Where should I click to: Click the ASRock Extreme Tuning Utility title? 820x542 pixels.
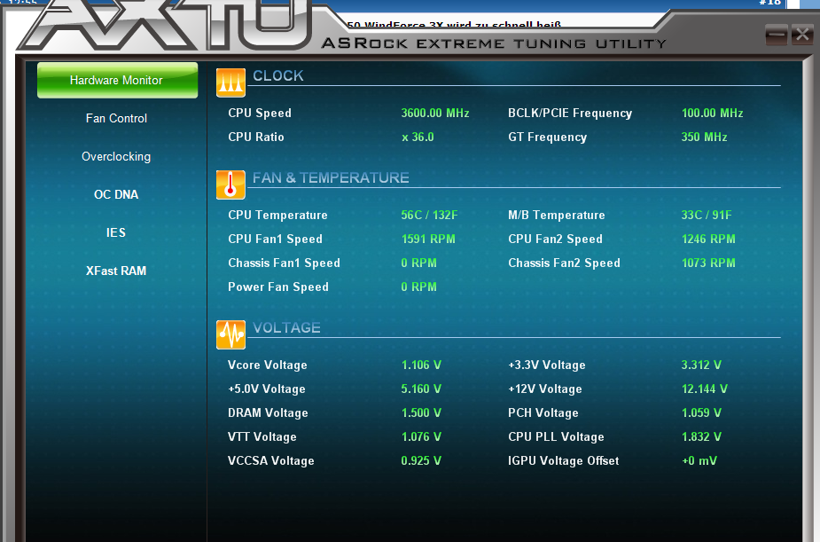(494, 43)
